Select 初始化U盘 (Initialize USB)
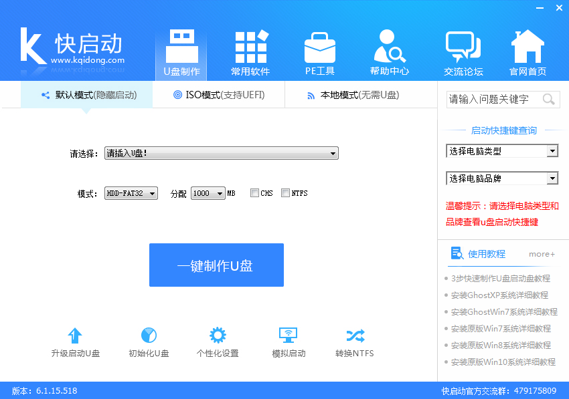Viewport: 569px width, 399px height. point(148,341)
